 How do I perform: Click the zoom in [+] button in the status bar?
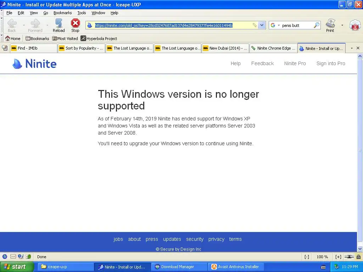pos(338,257)
